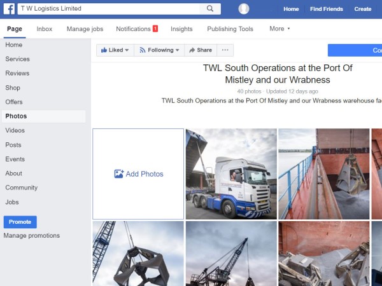Click the blue Promote button
The image size is (382, 286).
tap(20, 222)
